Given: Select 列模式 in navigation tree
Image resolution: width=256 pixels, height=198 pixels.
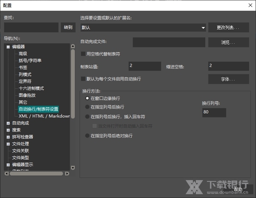Looking at the screenshot, I should 25,75.
